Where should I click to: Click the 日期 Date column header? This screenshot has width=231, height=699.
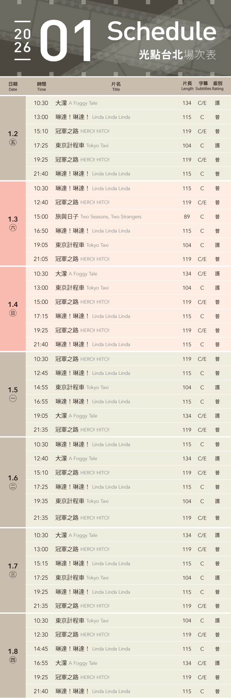(x=13, y=86)
